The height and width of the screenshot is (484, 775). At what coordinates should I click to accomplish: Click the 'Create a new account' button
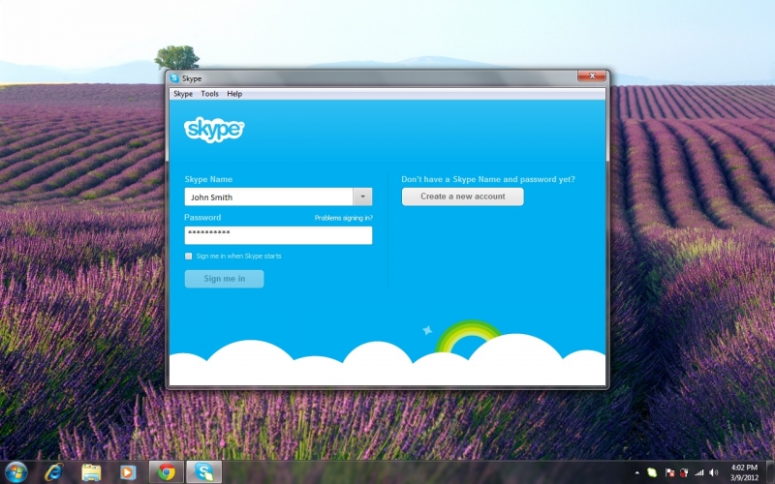tap(462, 197)
